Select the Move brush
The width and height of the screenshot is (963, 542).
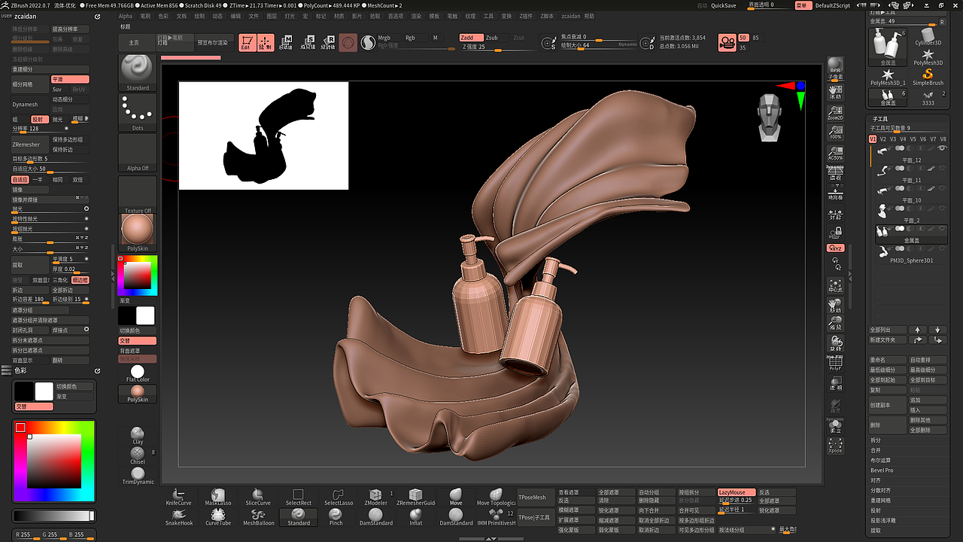[456, 497]
